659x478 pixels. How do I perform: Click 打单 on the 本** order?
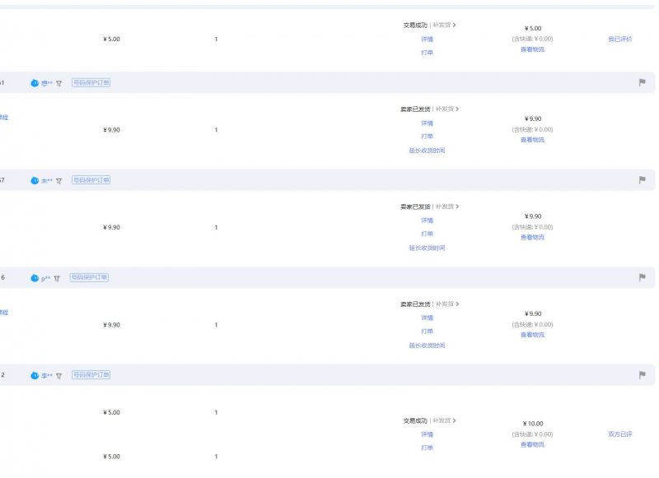(425, 234)
